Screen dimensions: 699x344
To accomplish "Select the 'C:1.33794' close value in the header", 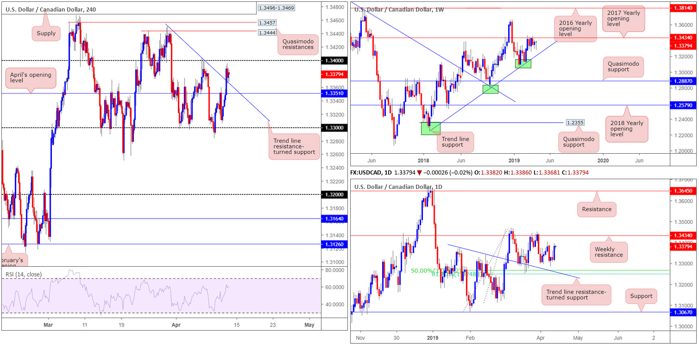I will click(576, 172).
